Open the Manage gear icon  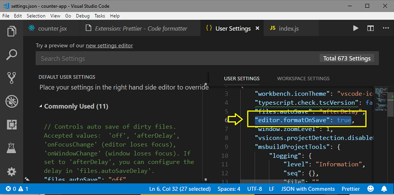click(x=11, y=172)
